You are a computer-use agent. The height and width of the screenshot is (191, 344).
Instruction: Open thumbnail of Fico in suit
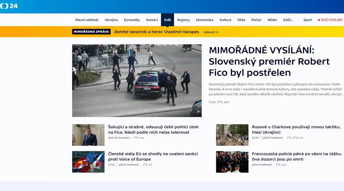[x=89, y=135]
